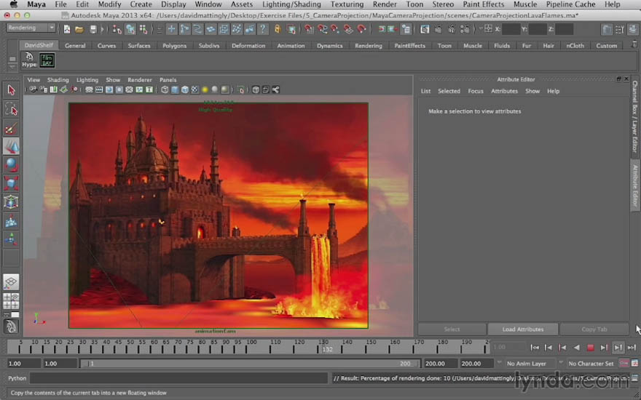Screen dimensions: 641x400
Task: Open the vertical Channel Box / Layer Editor tab
Action: (x=635, y=116)
